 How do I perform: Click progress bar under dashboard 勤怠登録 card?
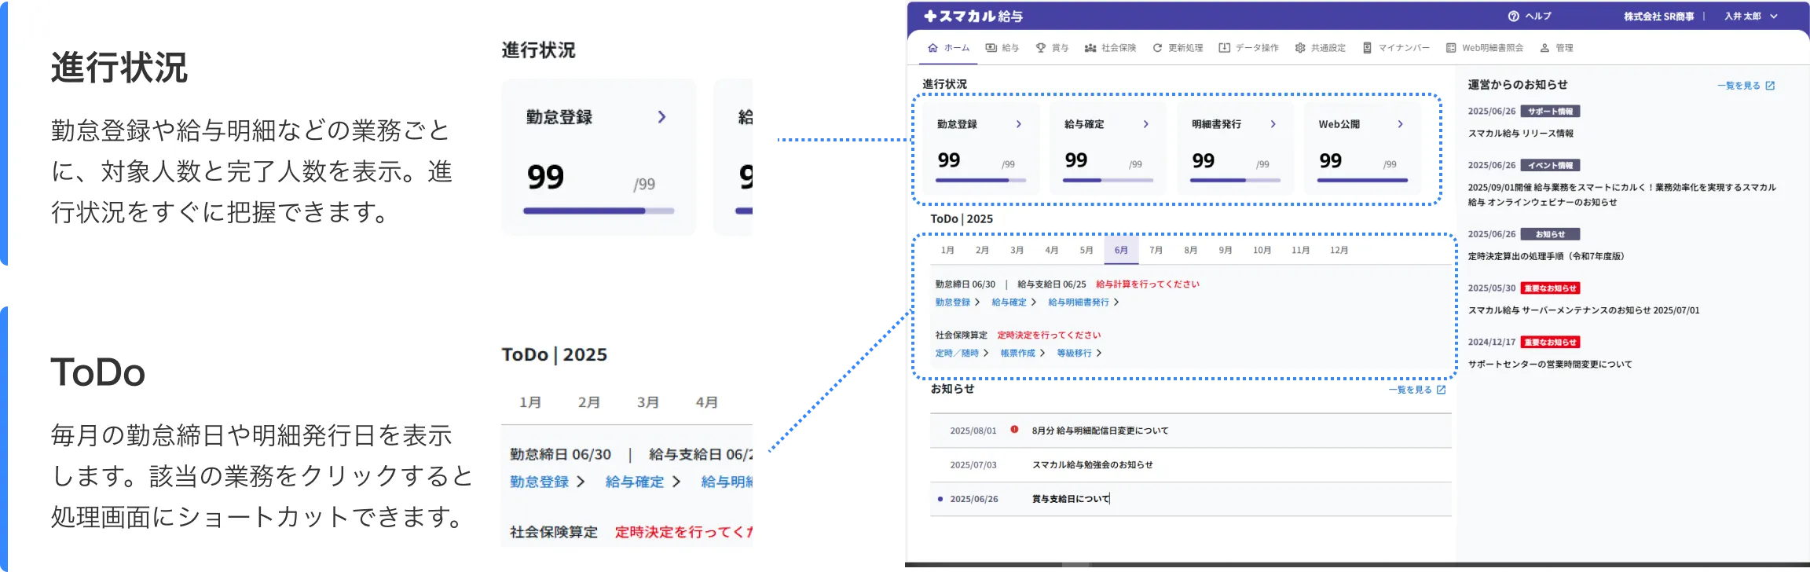(x=980, y=180)
